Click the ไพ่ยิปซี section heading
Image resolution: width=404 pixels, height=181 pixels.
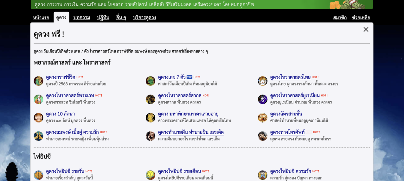tap(42, 156)
